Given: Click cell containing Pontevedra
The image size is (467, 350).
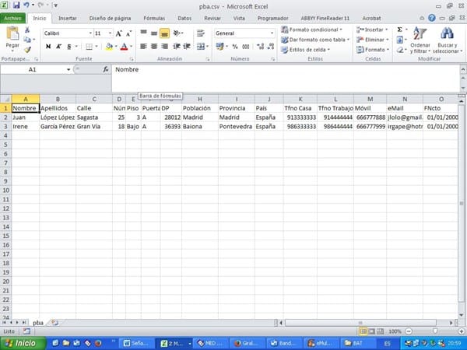Looking at the screenshot, I should [237, 127].
